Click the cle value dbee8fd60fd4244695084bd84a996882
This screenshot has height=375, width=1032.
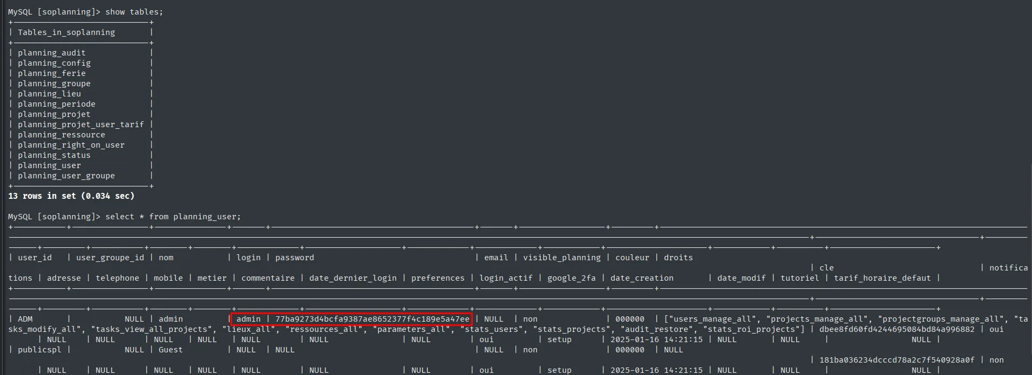pos(897,329)
